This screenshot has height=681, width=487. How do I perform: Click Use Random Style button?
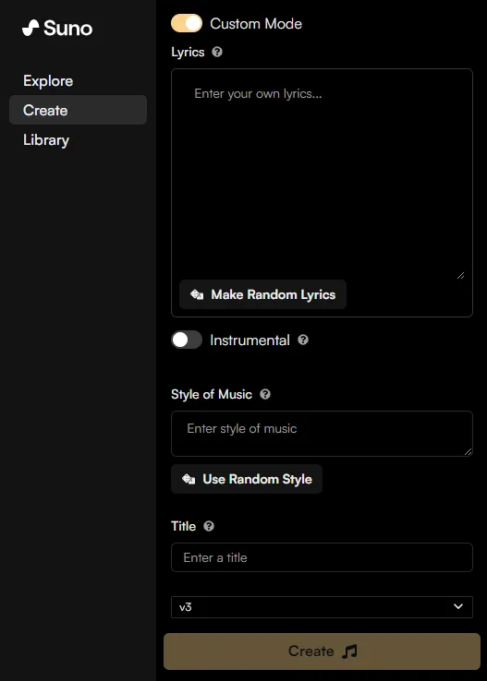(x=247, y=479)
